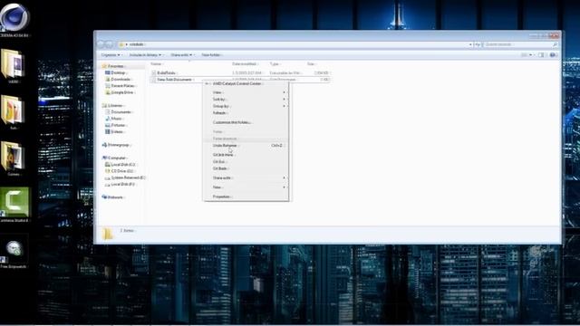Open the Camtasia Studio 8 desktop shortcut

point(14,204)
